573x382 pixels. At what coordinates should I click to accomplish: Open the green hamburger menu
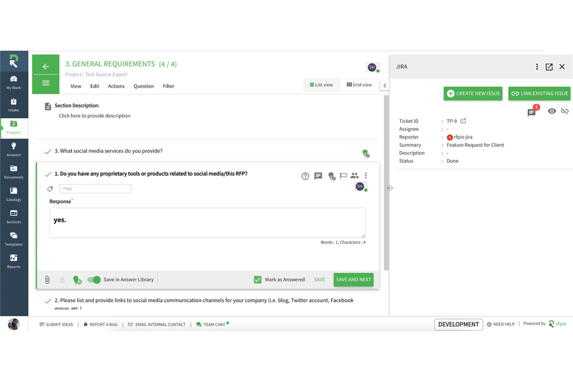[x=46, y=83]
